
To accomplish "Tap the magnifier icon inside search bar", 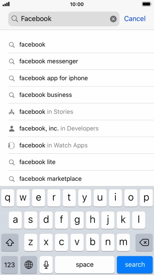I will [x=15, y=18].
